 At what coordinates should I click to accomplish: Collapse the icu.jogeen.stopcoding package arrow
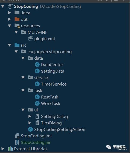click(16, 52)
